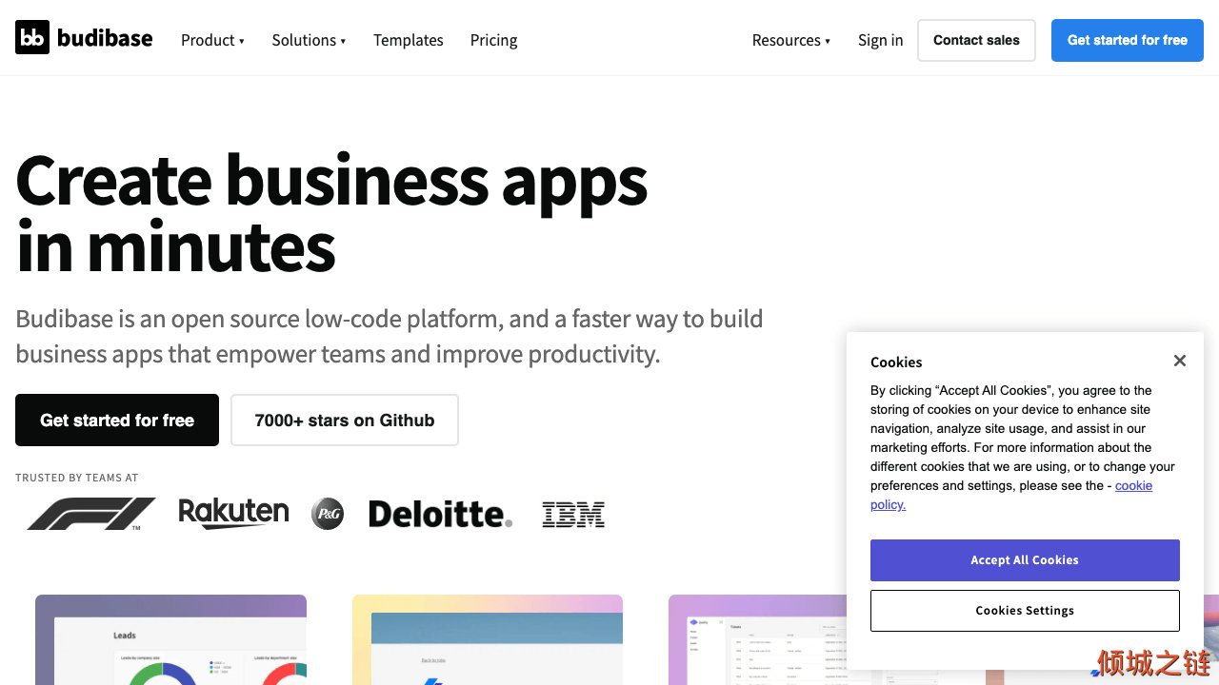Screen dimensions: 1219x685
Task: Click the IBM logo
Action: point(573,515)
